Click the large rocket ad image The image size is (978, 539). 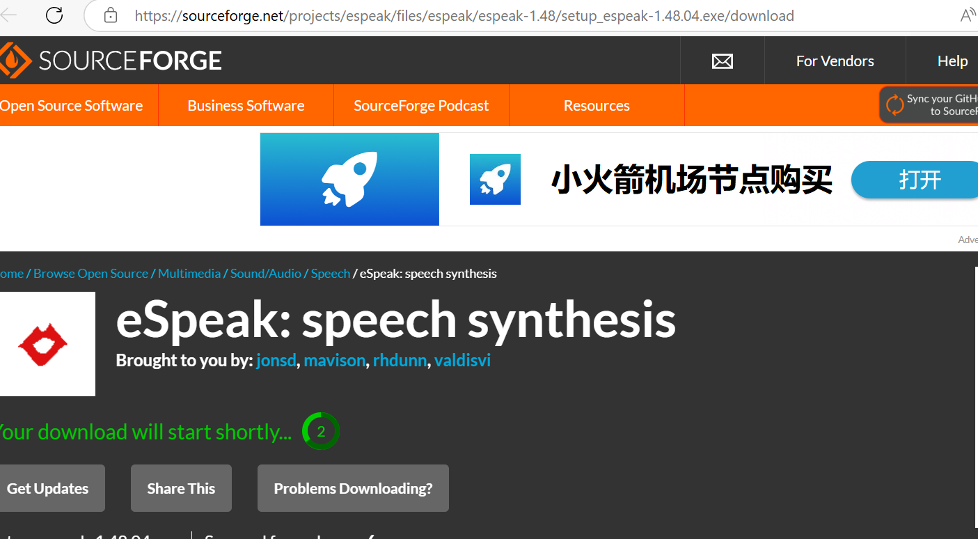click(x=349, y=179)
